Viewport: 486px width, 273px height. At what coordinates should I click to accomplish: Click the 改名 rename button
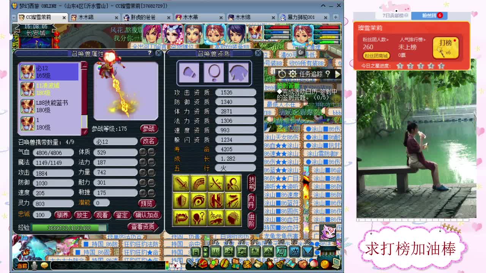149,141
